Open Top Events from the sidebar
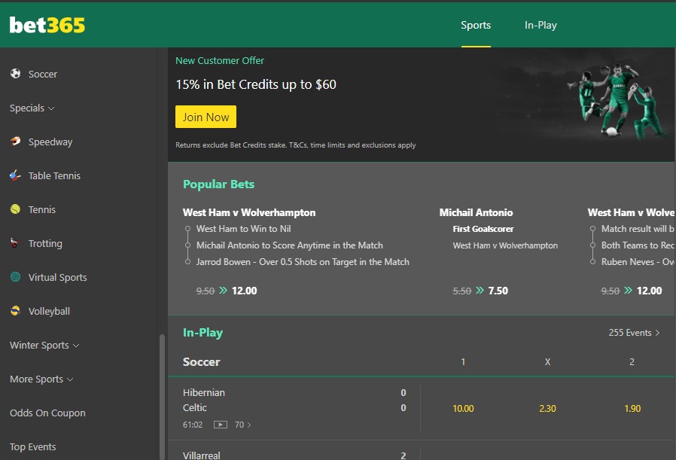Viewport: 676px width, 460px height. click(32, 446)
